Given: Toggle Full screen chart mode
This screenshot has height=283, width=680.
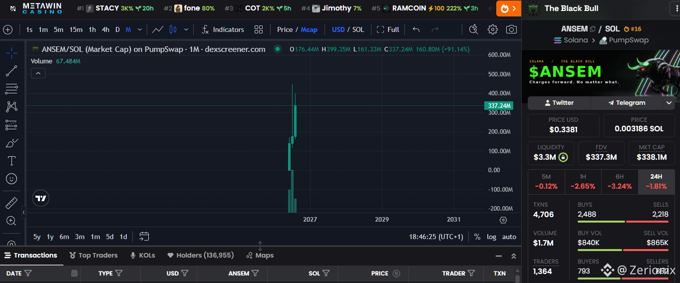Looking at the screenshot, I should [388, 29].
